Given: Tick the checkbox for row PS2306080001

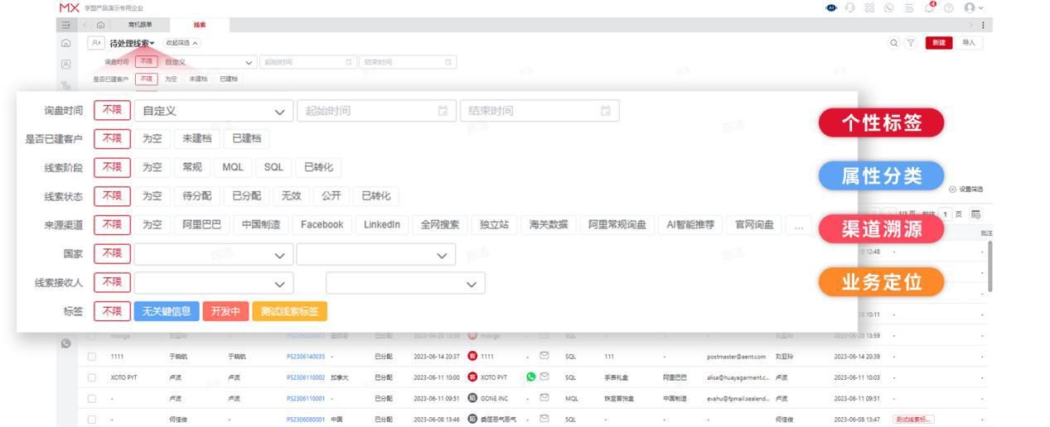Looking at the screenshot, I should pyautogui.click(x=92, y=419).
